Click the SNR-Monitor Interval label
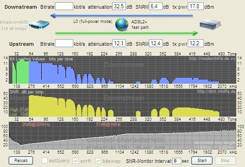 (x=149, y=161)
